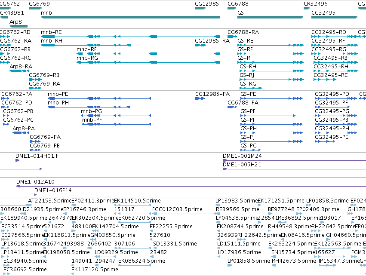Click the EC36692.5prime EST label

tap(25, 270)
